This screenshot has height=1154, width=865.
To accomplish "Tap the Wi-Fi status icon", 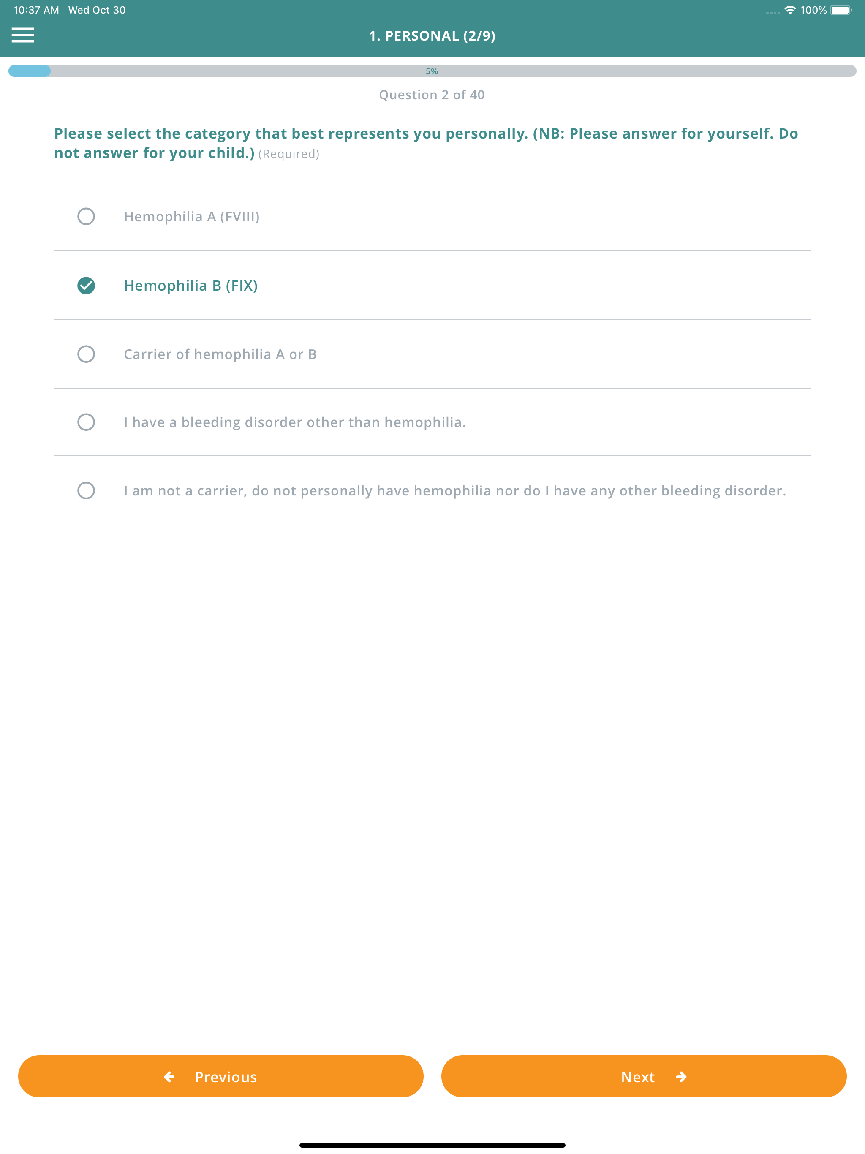I will click(x=790, y=10).
